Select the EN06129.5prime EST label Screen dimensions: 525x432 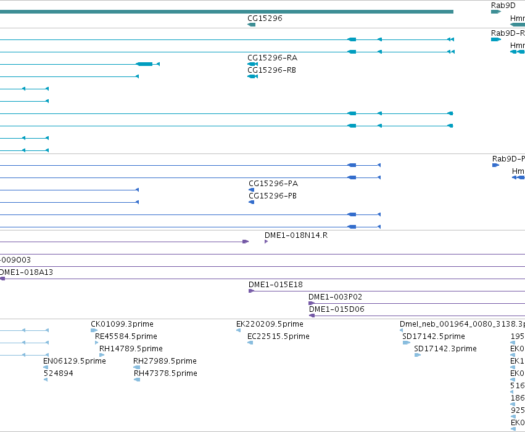(x=74, y=361)
